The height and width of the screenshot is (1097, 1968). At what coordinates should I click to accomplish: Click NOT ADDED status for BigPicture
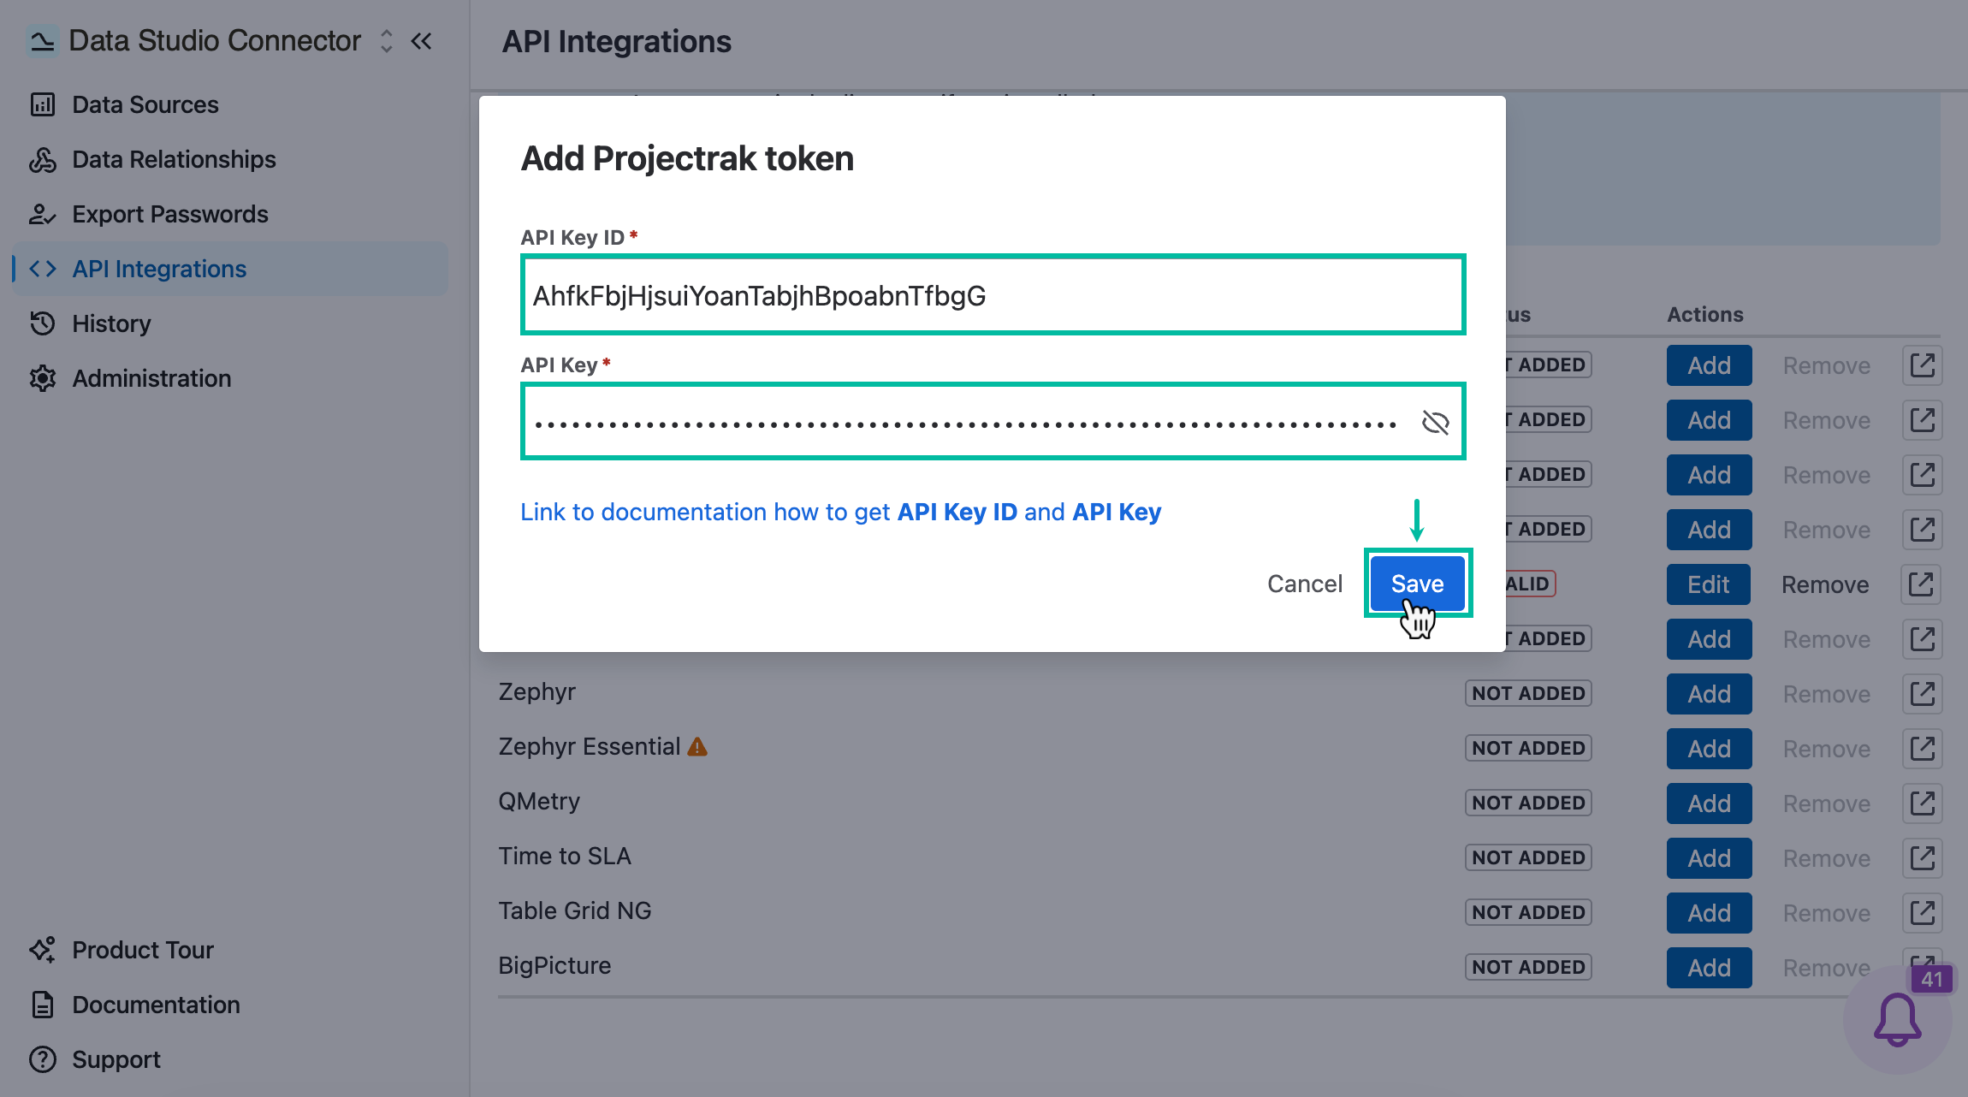coord(1528,967)
